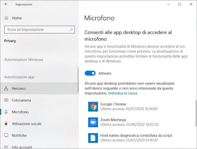Click the main content scrollbar
This screenshot has height=149, width=197.
tap(196, 113)
